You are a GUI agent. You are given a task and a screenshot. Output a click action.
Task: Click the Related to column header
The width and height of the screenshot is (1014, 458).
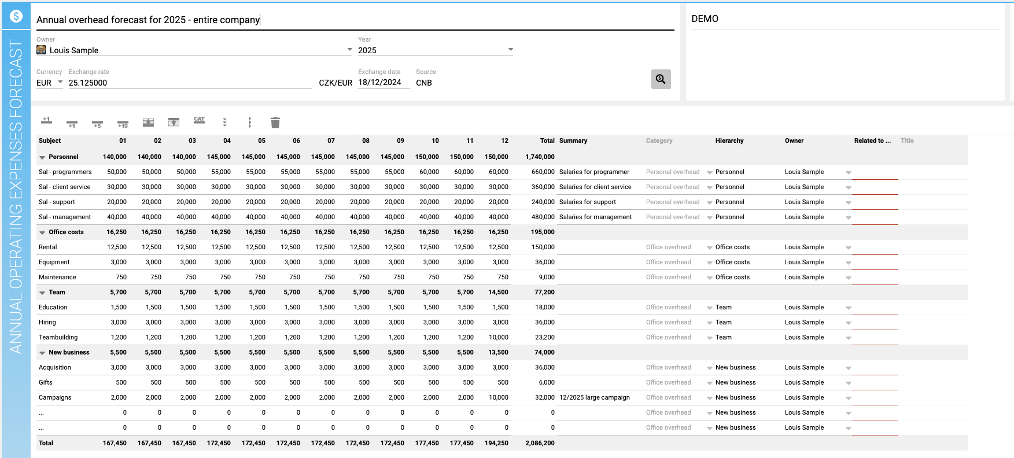pyautogui.click(x=872, y=141)
